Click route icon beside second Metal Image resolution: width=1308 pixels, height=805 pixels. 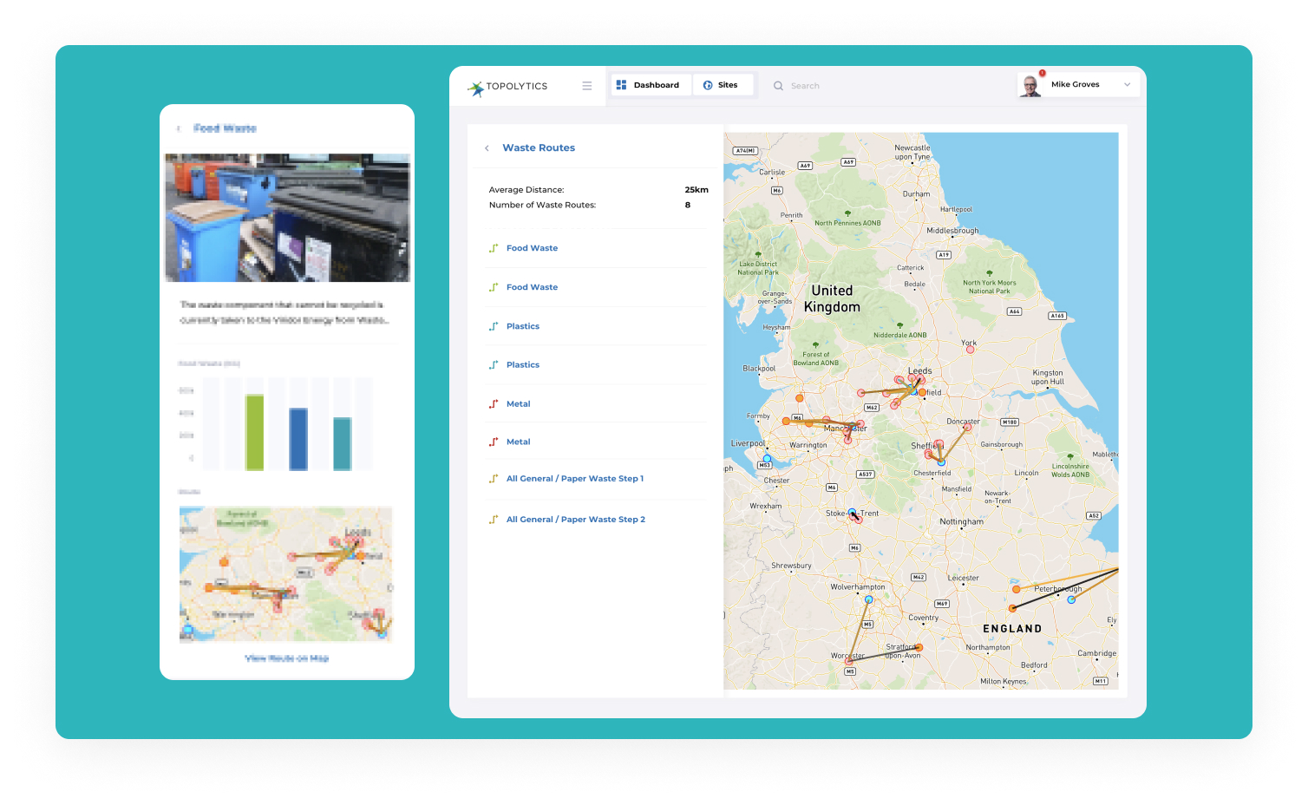click(x=494, y=442)
